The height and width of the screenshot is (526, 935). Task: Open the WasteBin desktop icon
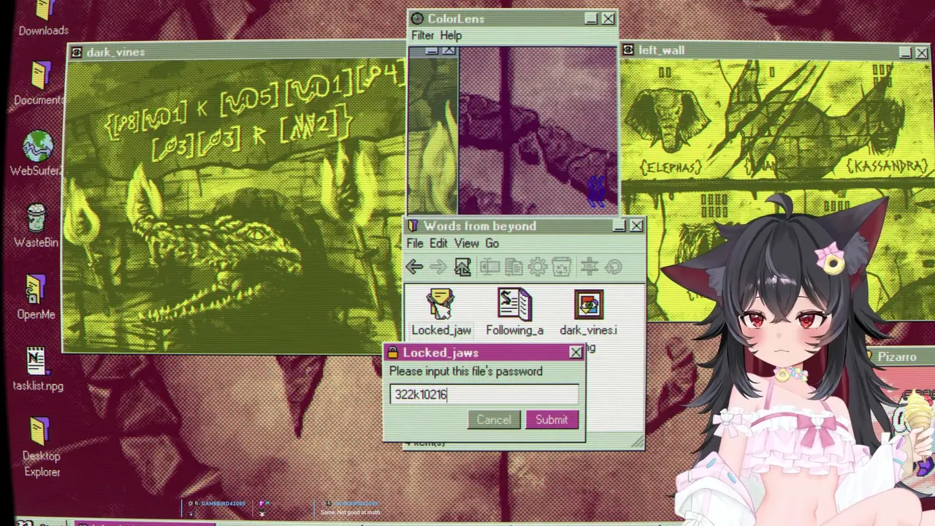(35, 226)
